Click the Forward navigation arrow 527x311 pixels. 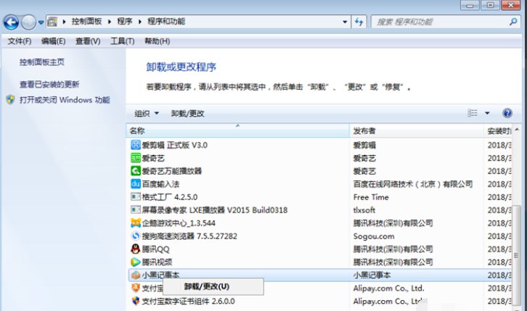[28, 22]
